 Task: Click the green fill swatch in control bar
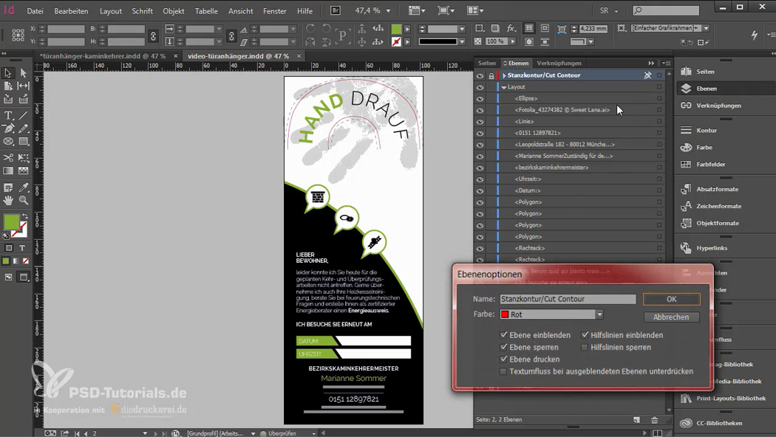pyautogui.click(x=396, y=29)
